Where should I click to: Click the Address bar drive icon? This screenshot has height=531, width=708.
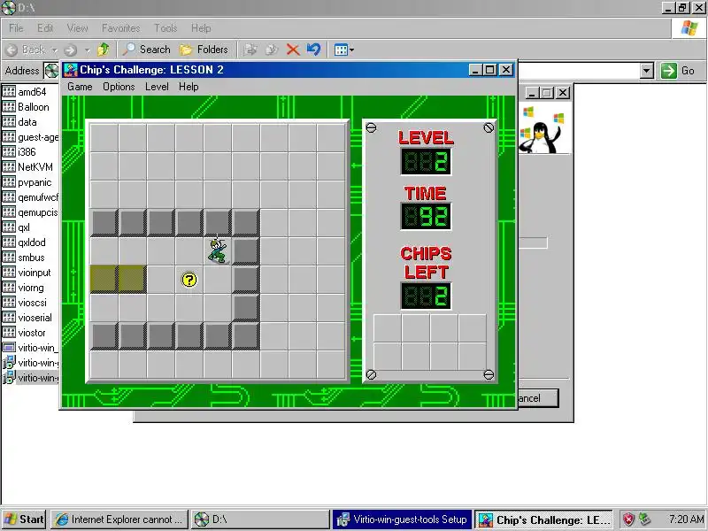pos(51,71)
